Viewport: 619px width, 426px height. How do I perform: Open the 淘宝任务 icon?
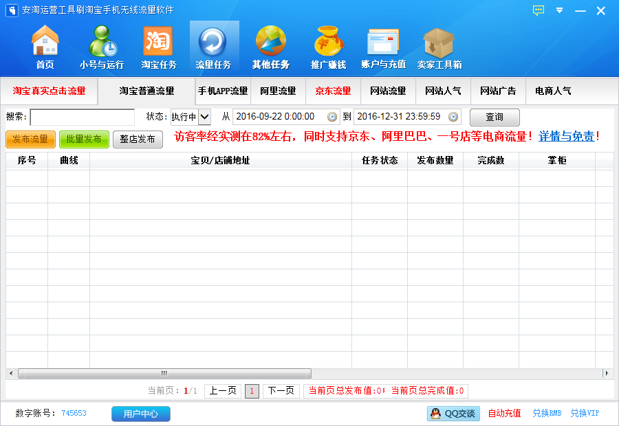pyautogui.click(x=159, y=47)
